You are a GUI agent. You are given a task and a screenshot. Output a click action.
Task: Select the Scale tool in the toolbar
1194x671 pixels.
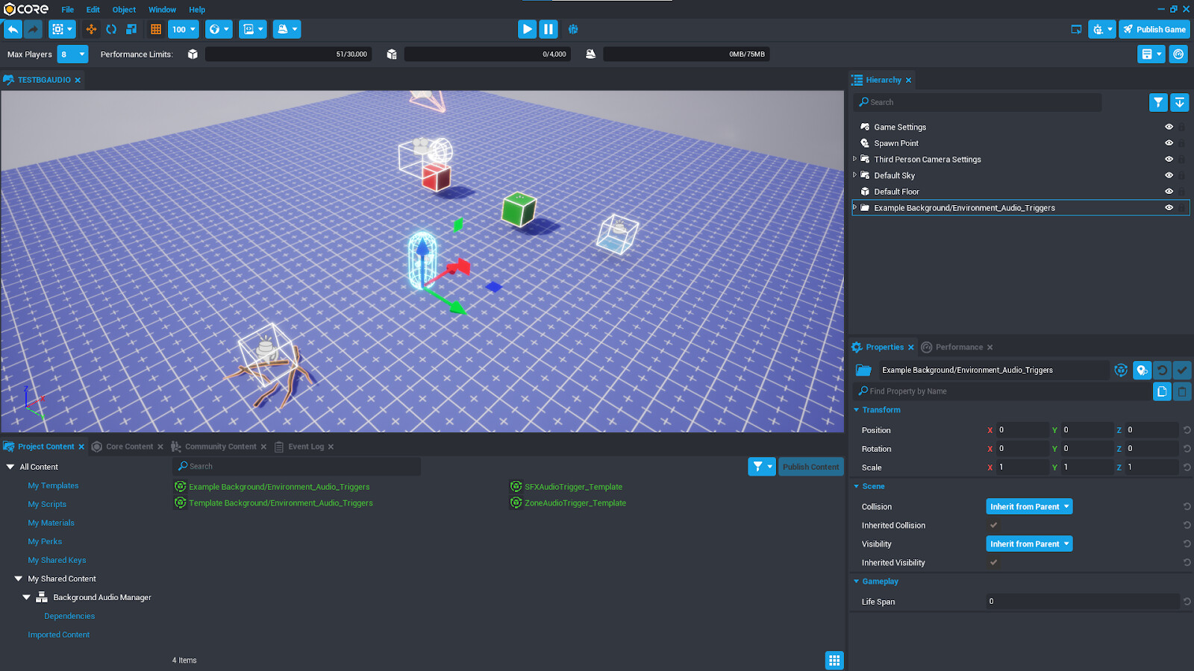pyautogui.click(x=132, y=29)
